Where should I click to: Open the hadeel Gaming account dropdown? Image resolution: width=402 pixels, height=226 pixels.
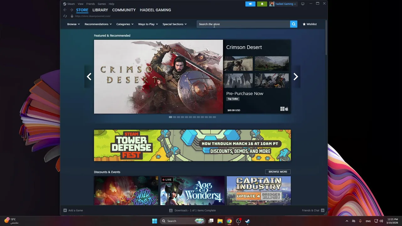coord(285,4)
